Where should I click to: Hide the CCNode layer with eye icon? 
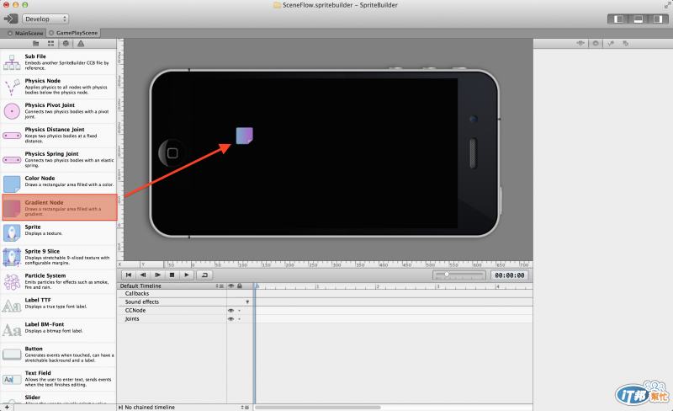pos(231,311)
